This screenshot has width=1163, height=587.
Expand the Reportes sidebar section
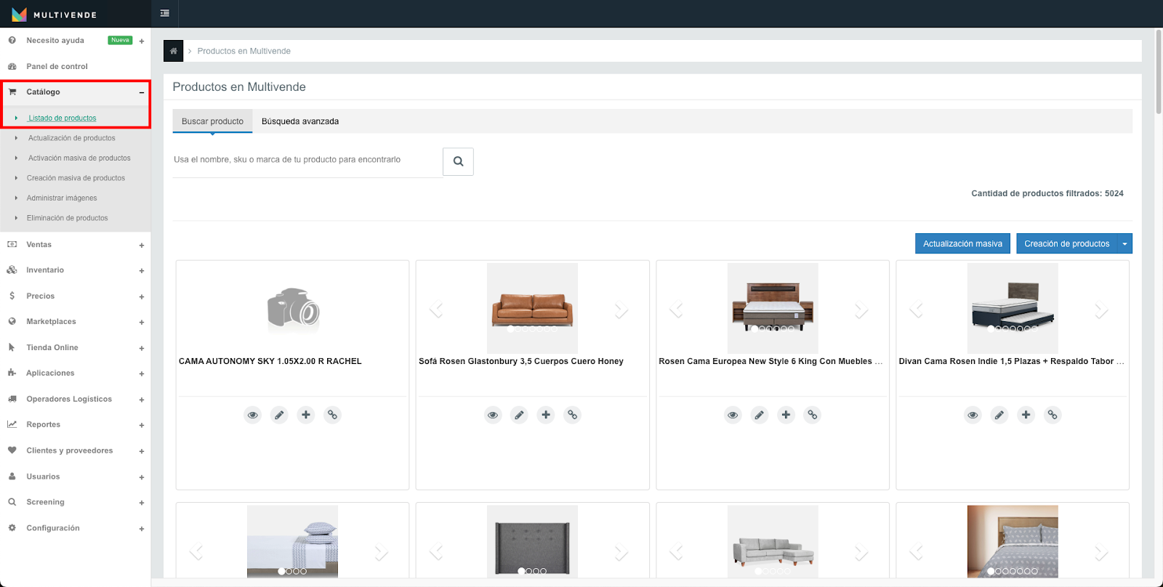tap(142, 426)
